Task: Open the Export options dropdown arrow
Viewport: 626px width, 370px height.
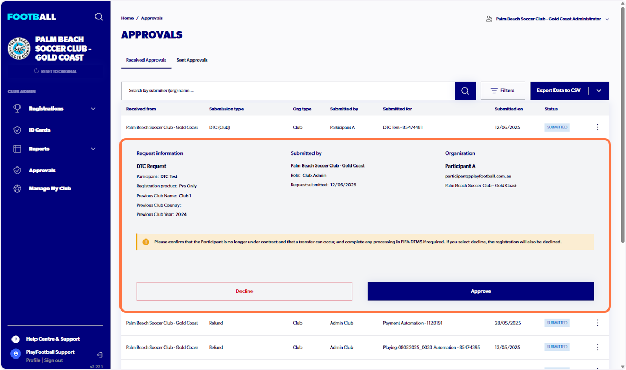Action: [x=599, y=91]
